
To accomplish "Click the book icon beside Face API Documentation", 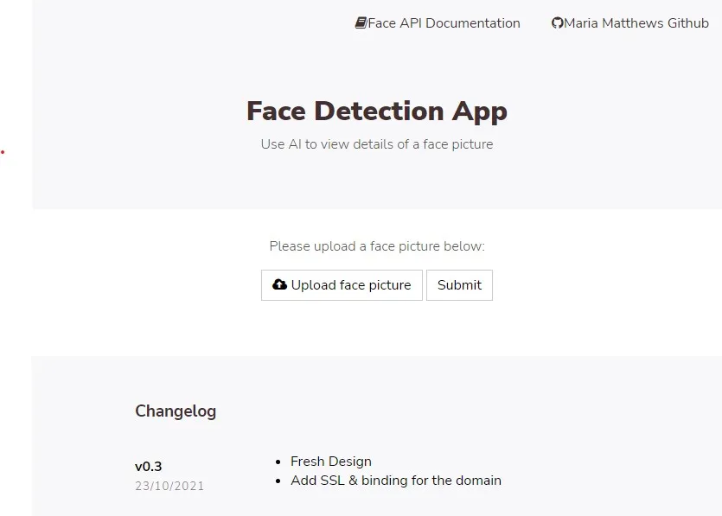I will (x=361, y=23).
